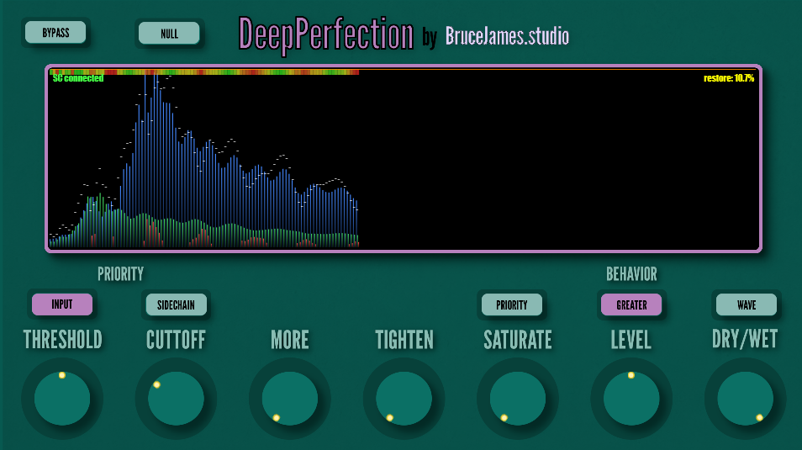Viewport: 802px width, 450px height.
Task: Click the LEVEL knob
Action: (x=631, y=399)
